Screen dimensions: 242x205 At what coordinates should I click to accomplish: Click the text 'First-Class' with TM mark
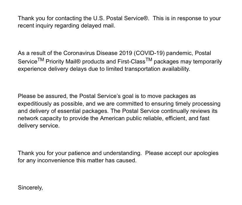tap(135, 61)
